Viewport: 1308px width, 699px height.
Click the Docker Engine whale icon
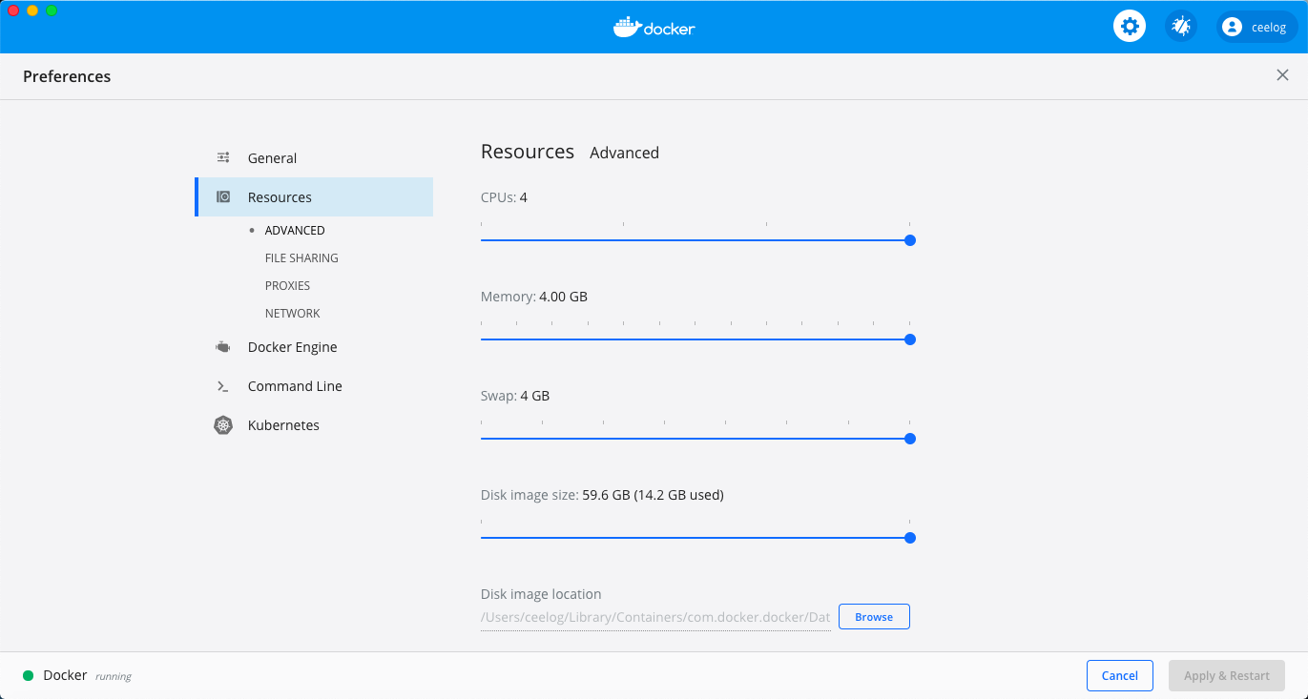pyautogui.click(x=223, y=347)
